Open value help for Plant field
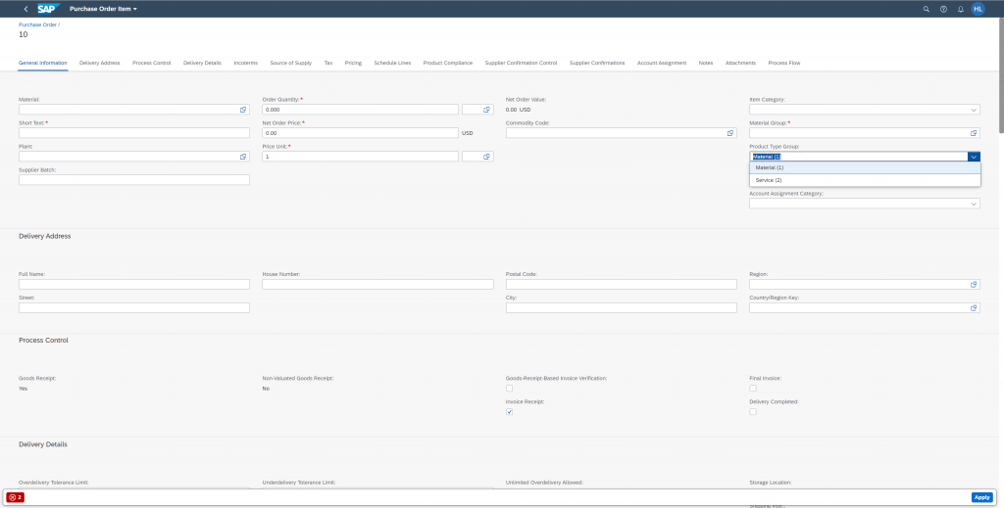Screen dimensions: 1004x508 click(x=243, y=157)
